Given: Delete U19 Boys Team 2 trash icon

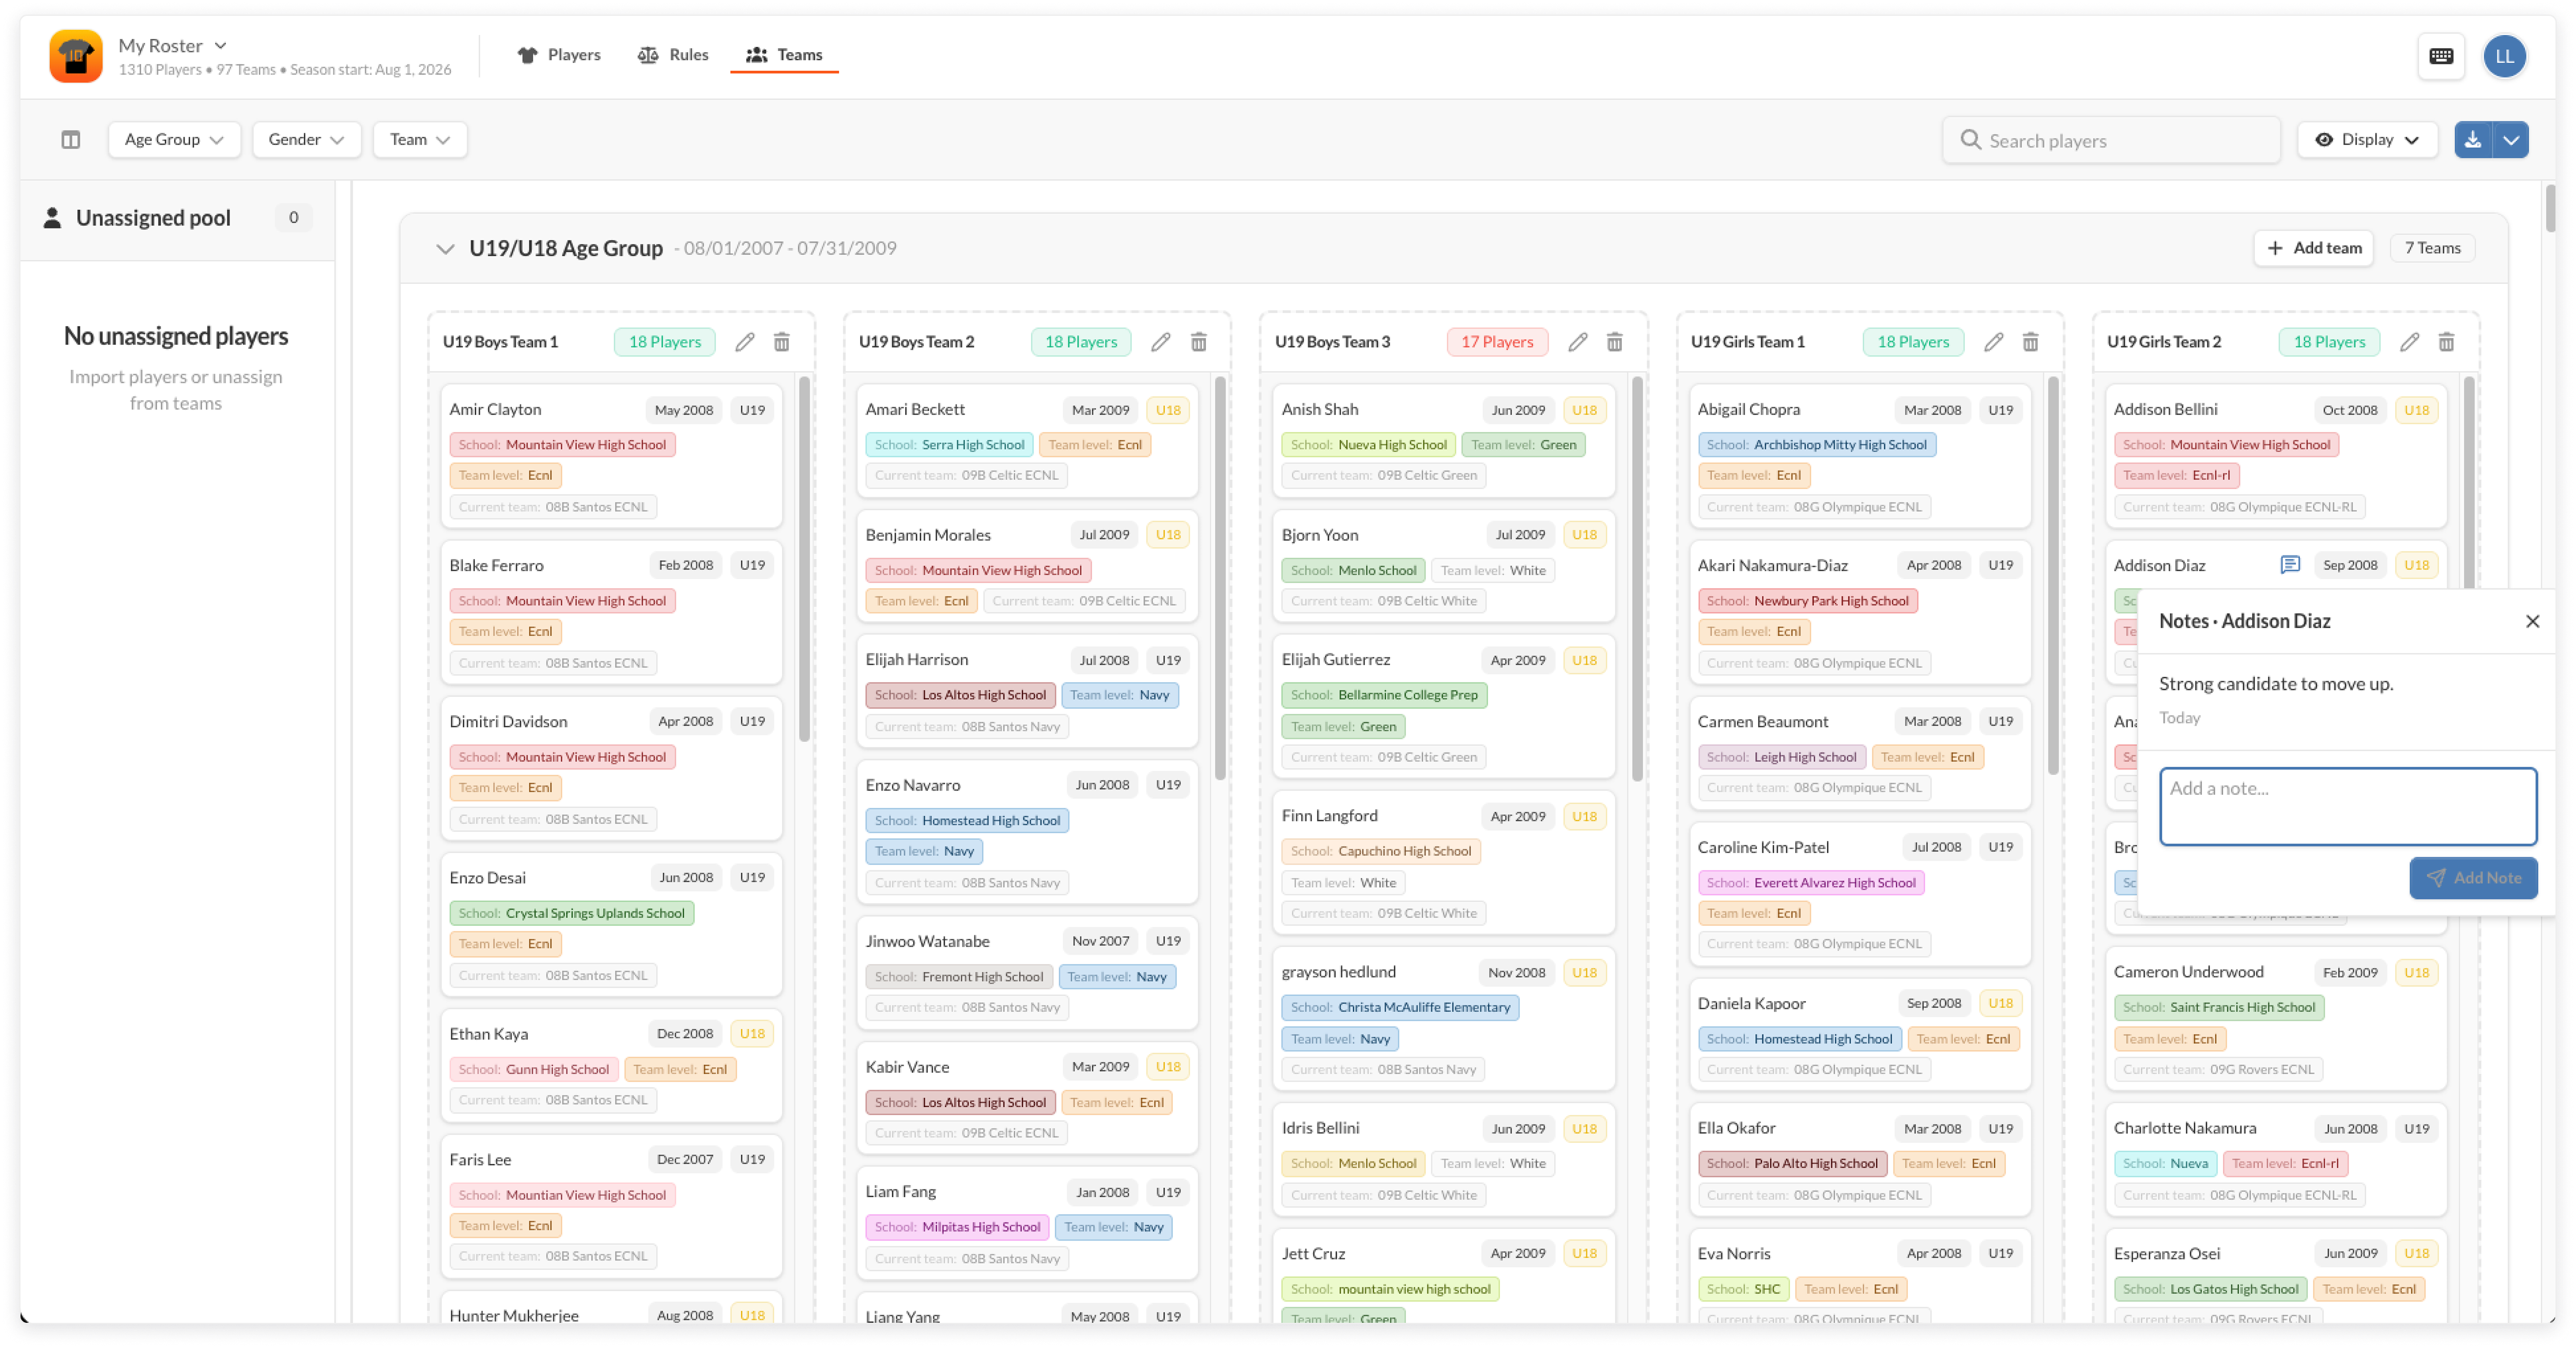Looking at the screenshot, I should [1199, 341].
